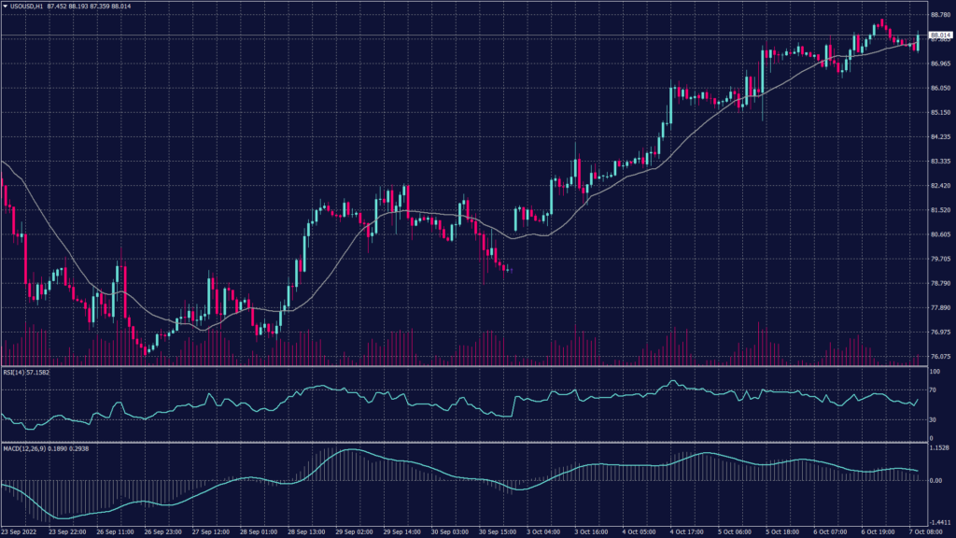Screen dimensions: 956x538
Task: Click the 5 Oct 18:00 time label
Action: pyautogui.click(x=778, y=531)
